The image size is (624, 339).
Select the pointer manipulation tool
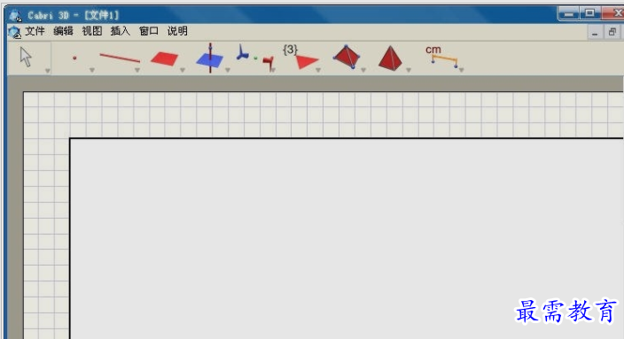26,58
